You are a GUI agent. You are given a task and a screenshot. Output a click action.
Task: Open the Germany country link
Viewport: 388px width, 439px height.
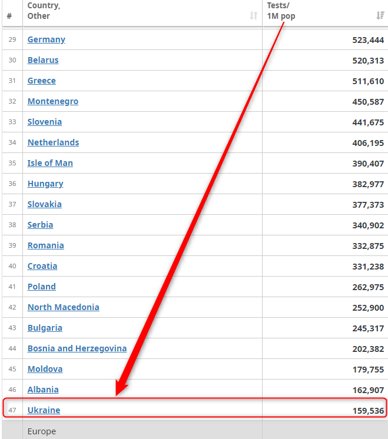click(47, 39)
